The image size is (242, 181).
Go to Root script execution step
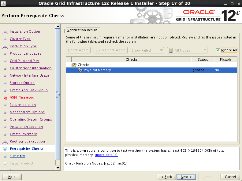tap(28, 141)
